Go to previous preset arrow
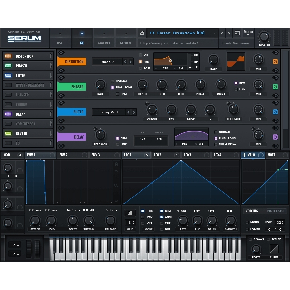The image size is (290, 290). pyautogui.click(x=222, y=33)
